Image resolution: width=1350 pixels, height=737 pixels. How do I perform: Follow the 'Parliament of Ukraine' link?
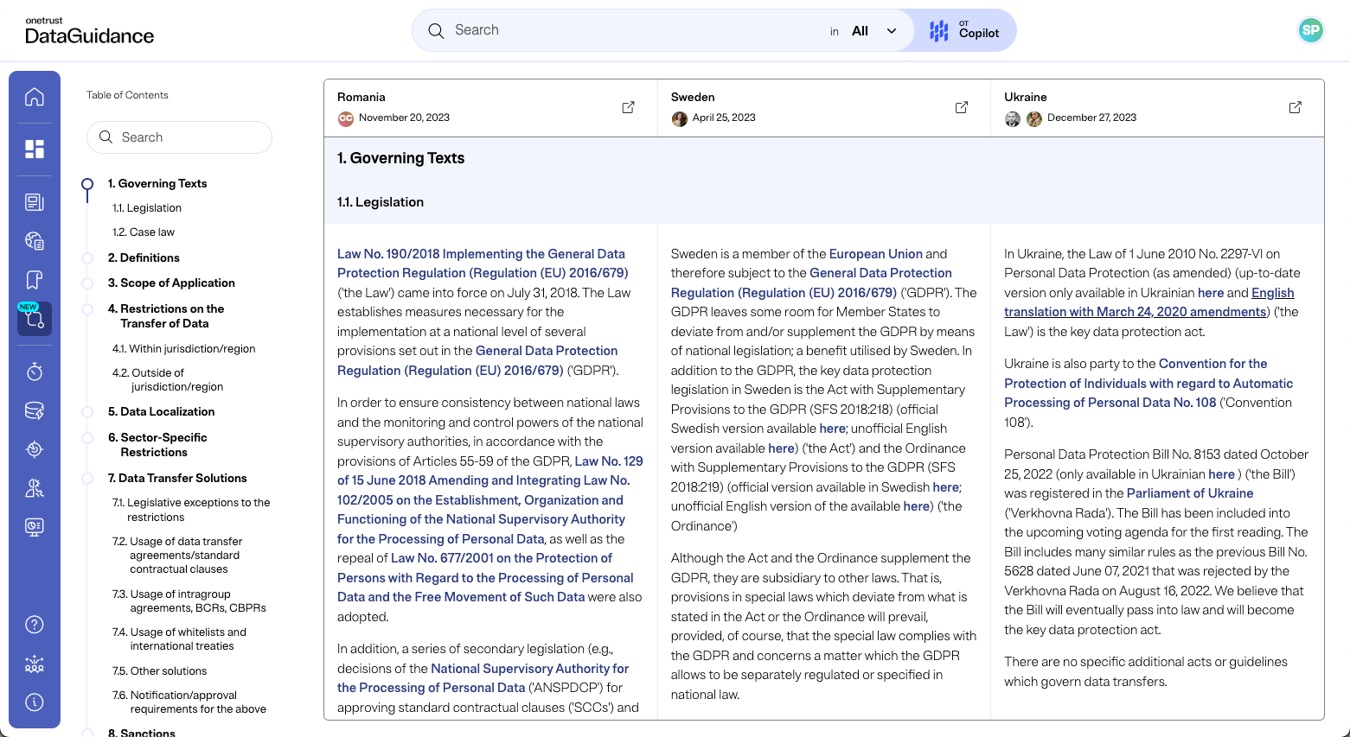click(1190, 493)
